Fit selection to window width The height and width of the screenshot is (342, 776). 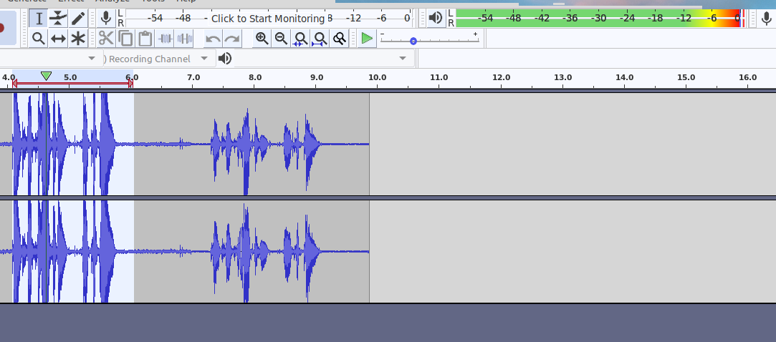coord(300,38)
